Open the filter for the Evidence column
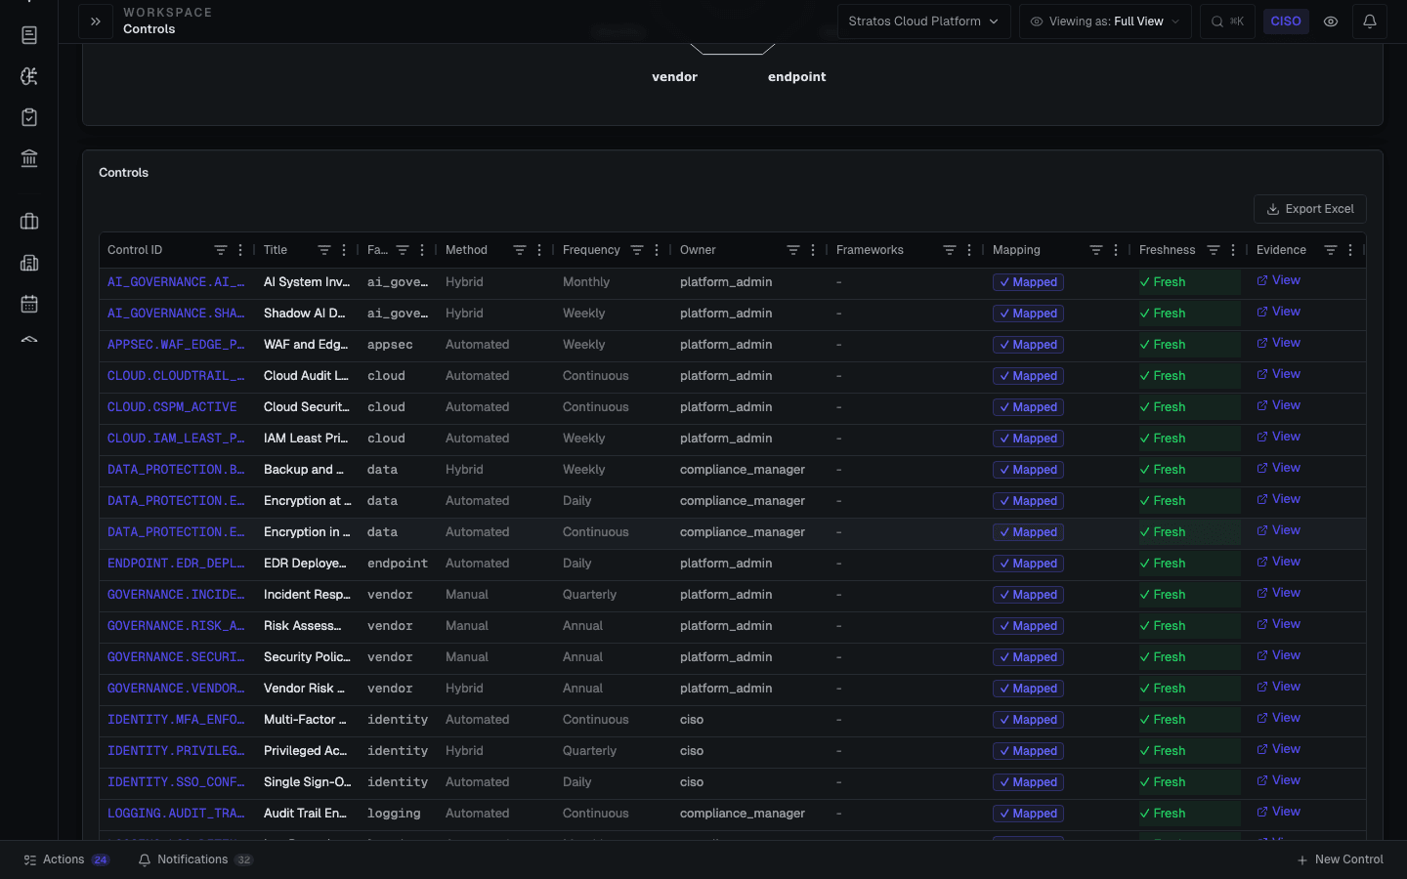 (x=1331, y=250)
